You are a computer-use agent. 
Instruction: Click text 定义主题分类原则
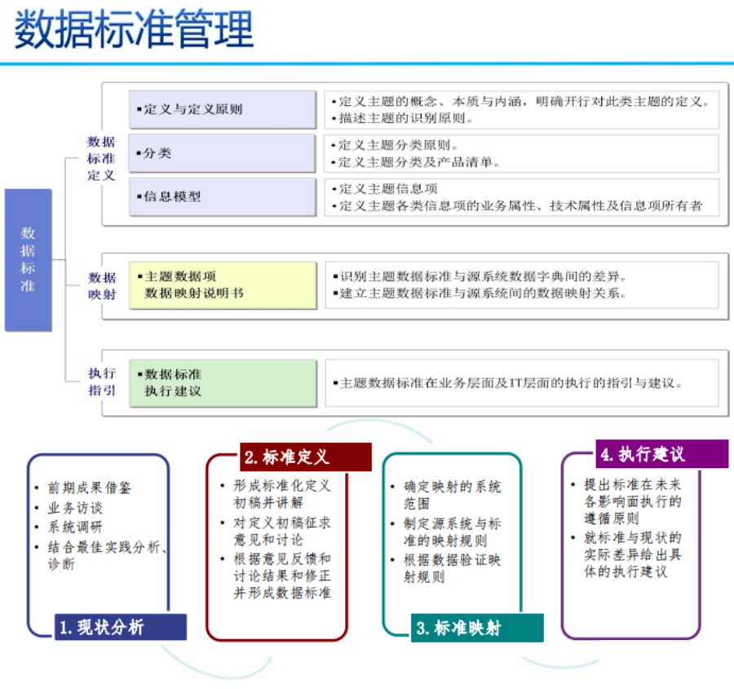pyautogui.click(x=395, y=145)
